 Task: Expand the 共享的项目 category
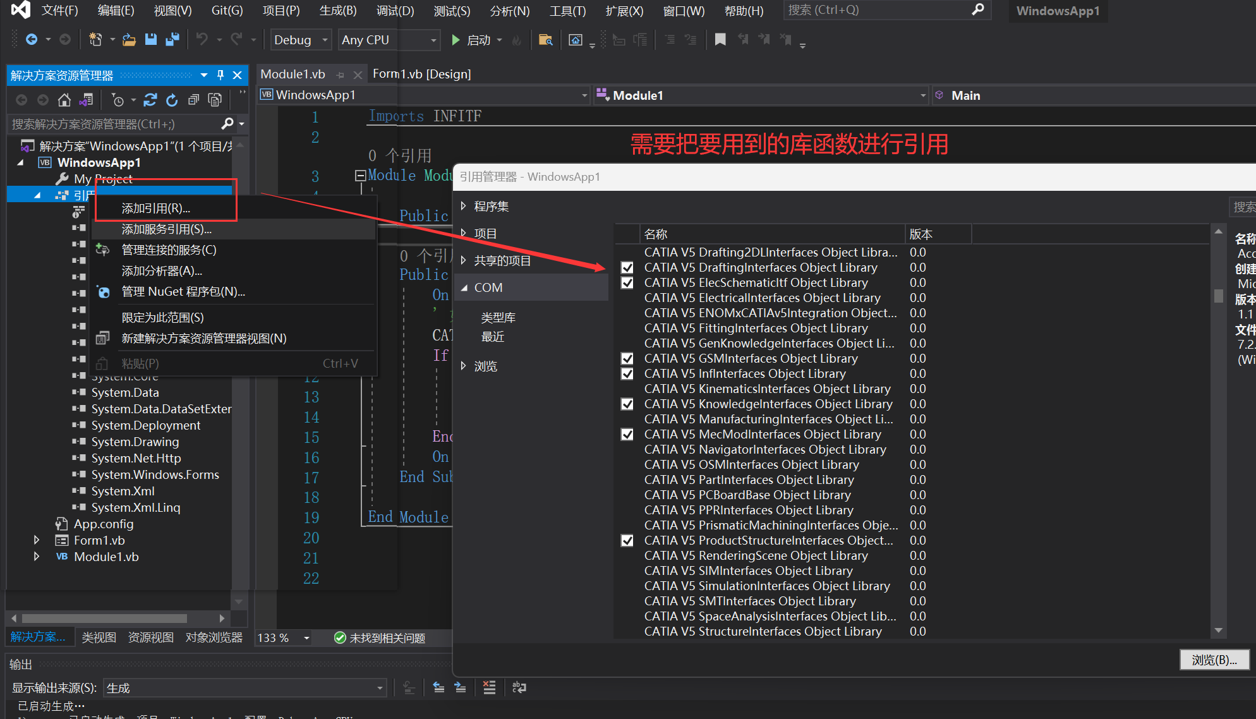click(x=463, y=260)
